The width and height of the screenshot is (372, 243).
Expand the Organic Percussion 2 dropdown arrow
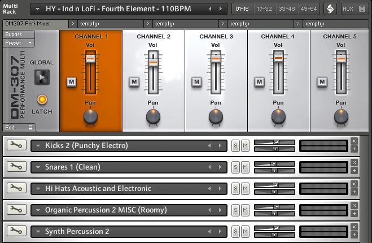(x=38, y=210)
